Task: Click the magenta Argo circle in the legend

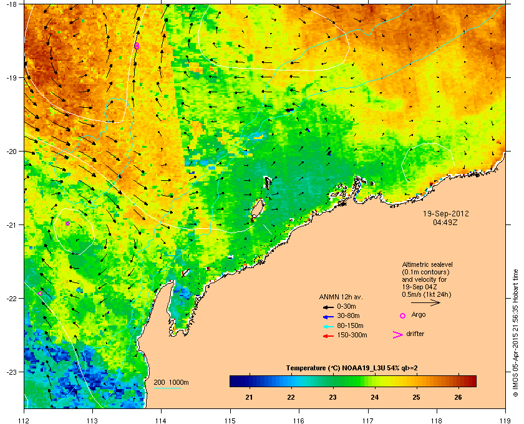Action: [403, 316]
